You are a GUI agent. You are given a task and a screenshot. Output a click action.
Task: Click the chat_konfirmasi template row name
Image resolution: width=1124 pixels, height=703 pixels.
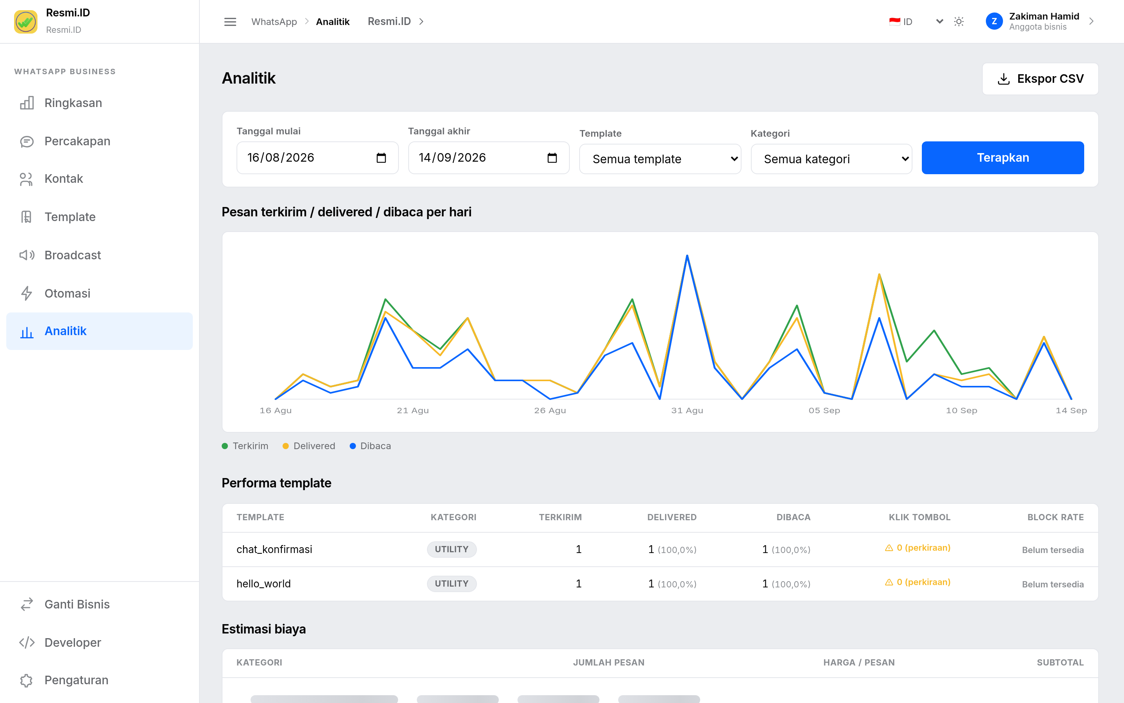(x=274, y=550)
